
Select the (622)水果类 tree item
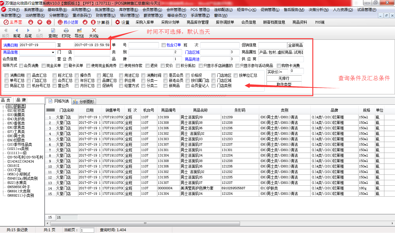tap(17, 183)
